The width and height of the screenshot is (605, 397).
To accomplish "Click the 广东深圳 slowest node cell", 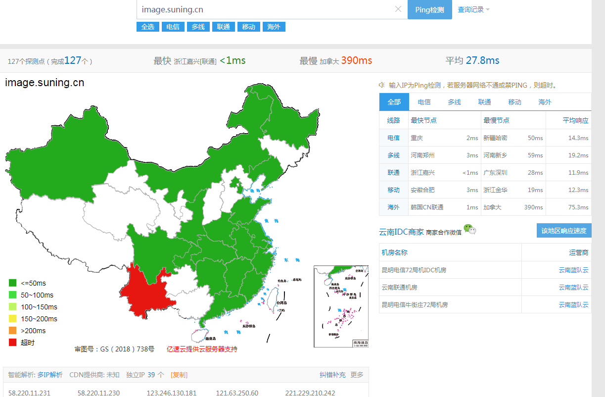I will click(495, 172).
